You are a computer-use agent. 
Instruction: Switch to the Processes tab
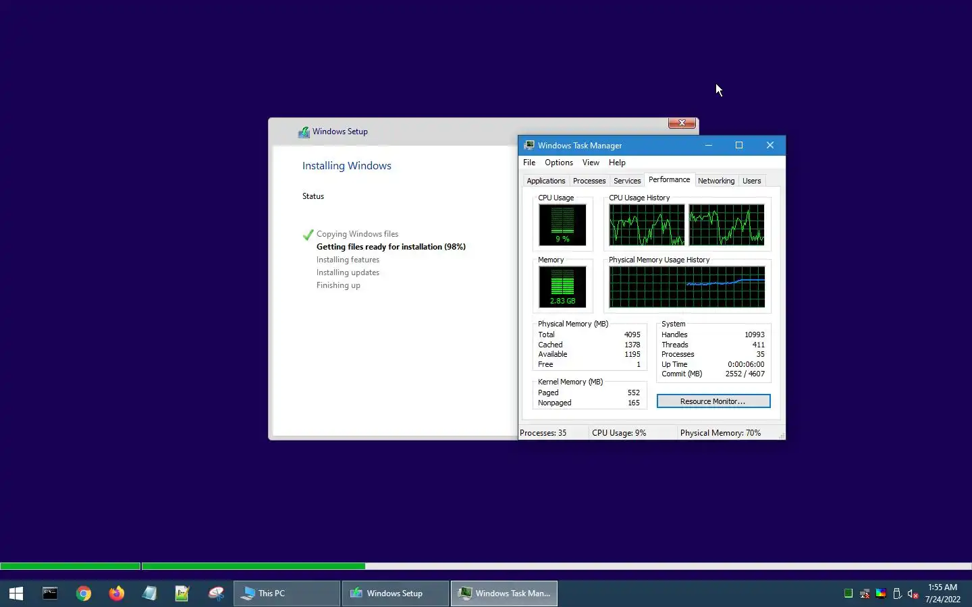589,181
